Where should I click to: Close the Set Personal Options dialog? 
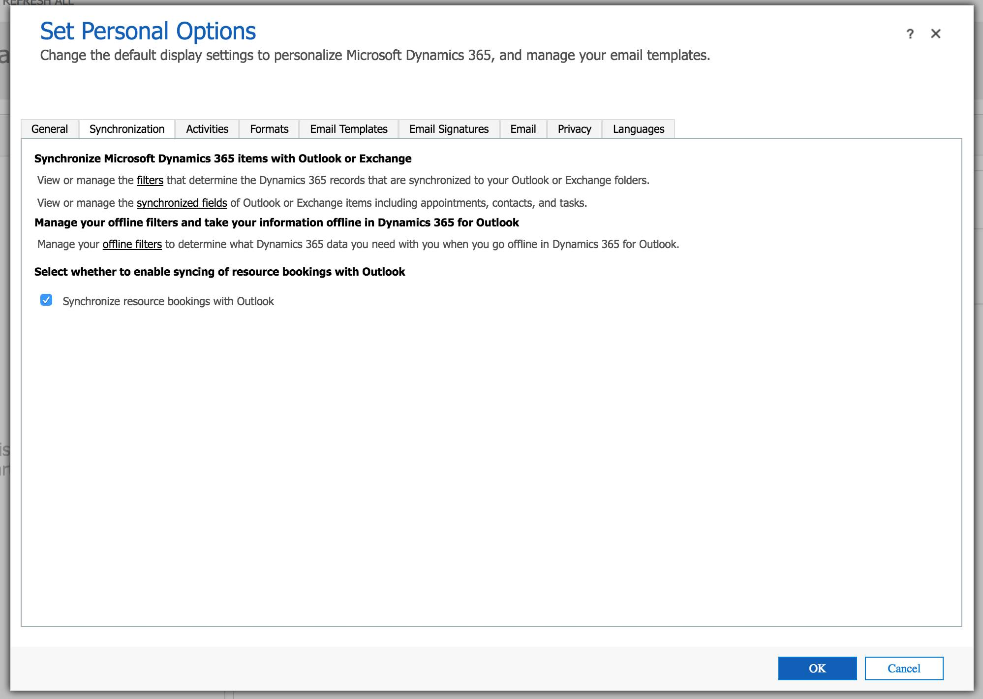[x=935, y=33]
